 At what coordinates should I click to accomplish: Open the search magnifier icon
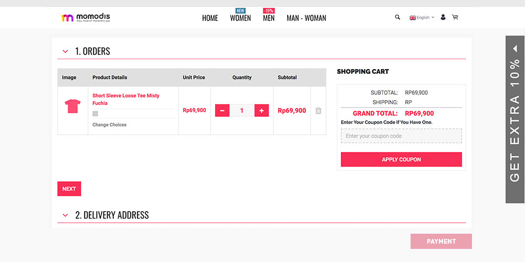(x=397, y=17)
